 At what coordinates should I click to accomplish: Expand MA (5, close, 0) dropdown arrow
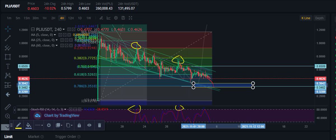point(55,35)
